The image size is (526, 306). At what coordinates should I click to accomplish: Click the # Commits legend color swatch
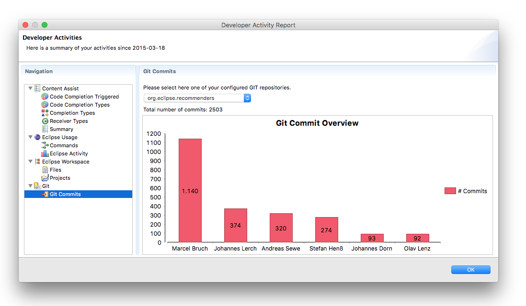(450, 191)
